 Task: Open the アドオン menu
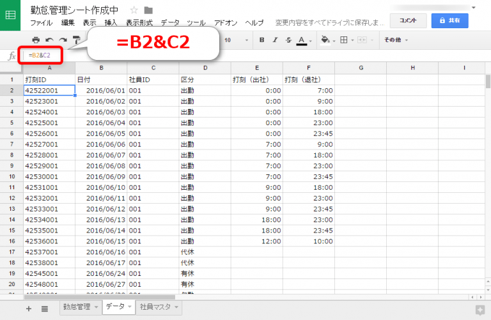coord(226,22)
